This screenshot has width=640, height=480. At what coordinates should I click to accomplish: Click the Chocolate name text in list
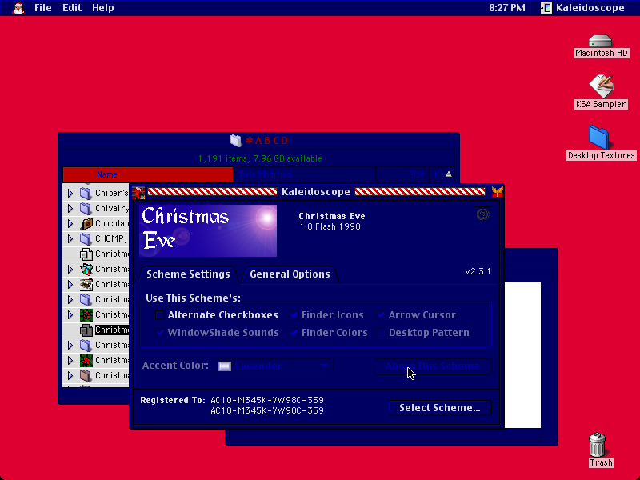coord(112,223)
